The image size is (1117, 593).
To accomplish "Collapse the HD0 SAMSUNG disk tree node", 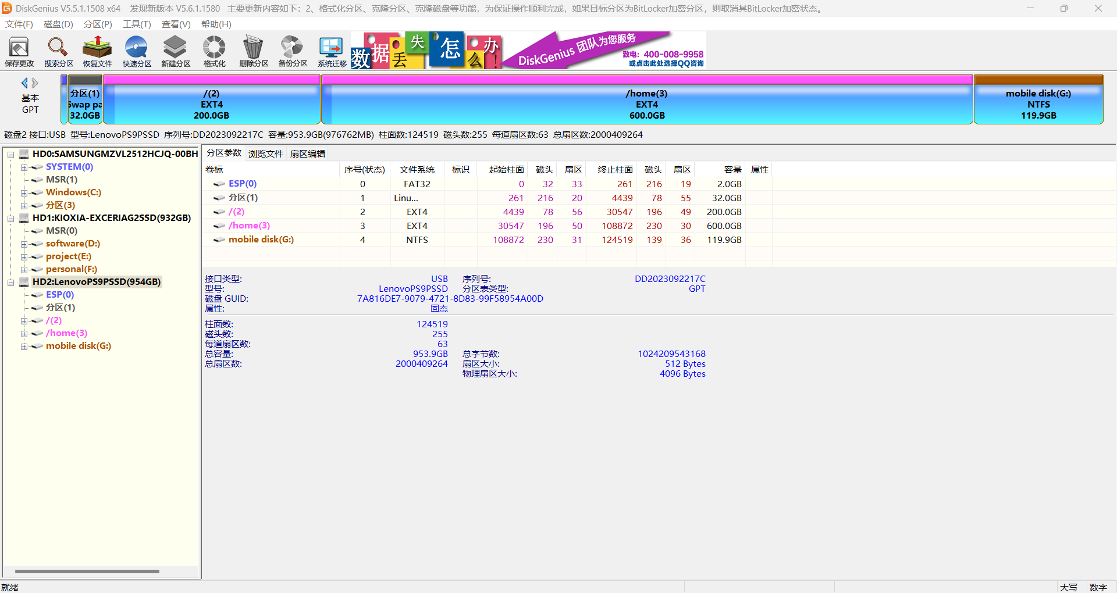I will click(10, 155).
